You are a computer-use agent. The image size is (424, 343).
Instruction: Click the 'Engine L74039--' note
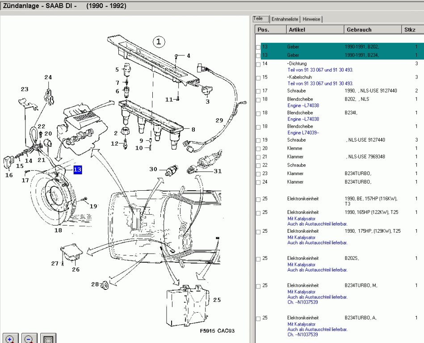coord(303,133)
